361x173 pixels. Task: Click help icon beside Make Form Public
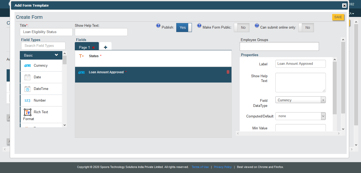pos(199,26)
